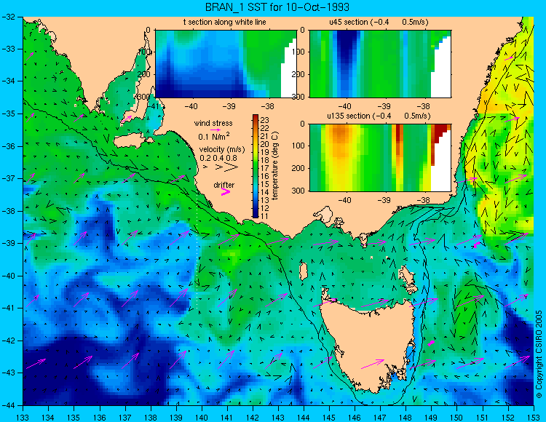
Task: Open the u45 velocity section inset plot
Action: [x=380, y=64]
